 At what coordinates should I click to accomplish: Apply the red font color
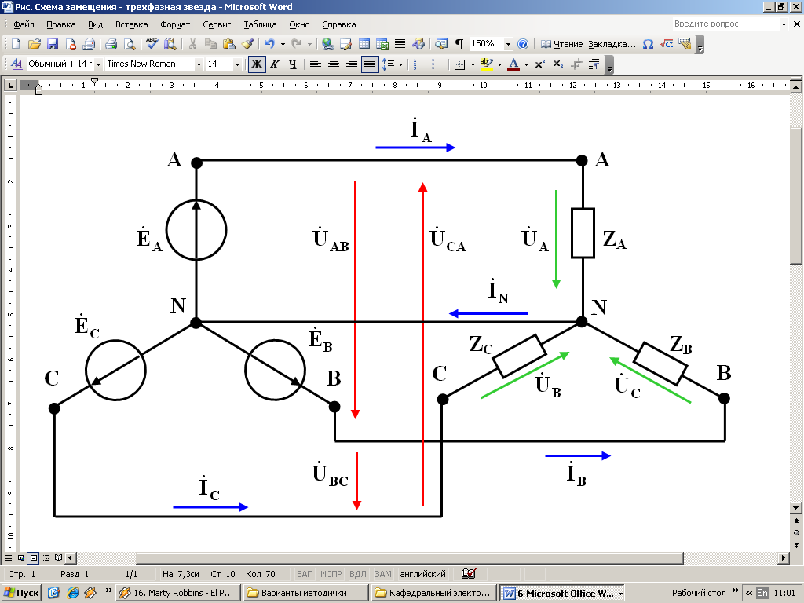tap(513, 64)
